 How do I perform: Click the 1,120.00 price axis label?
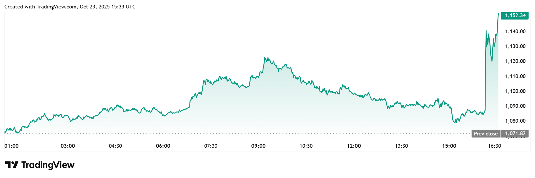pyautogui.click(x=515, y=61)
